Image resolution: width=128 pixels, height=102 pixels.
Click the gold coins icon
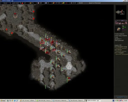point(31,3)
